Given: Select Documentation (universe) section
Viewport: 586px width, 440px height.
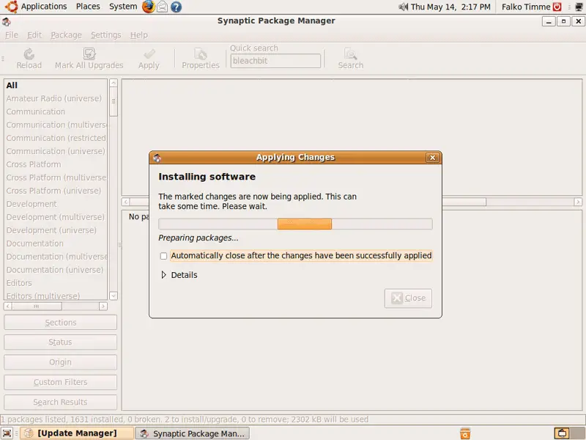Looking at the screenshot, I should (56, 270).
